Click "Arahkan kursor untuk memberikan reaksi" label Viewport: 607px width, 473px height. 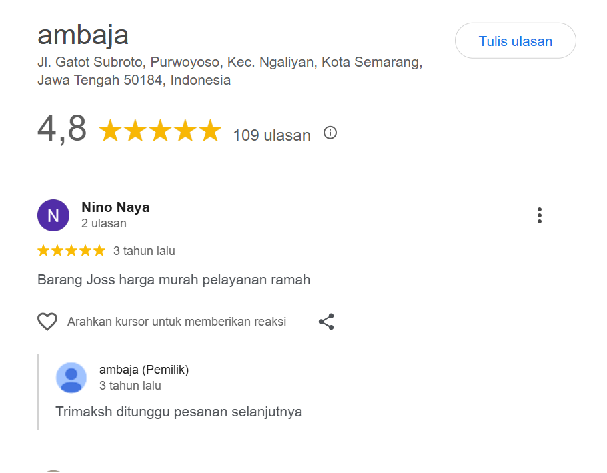[x=177, y=322]
